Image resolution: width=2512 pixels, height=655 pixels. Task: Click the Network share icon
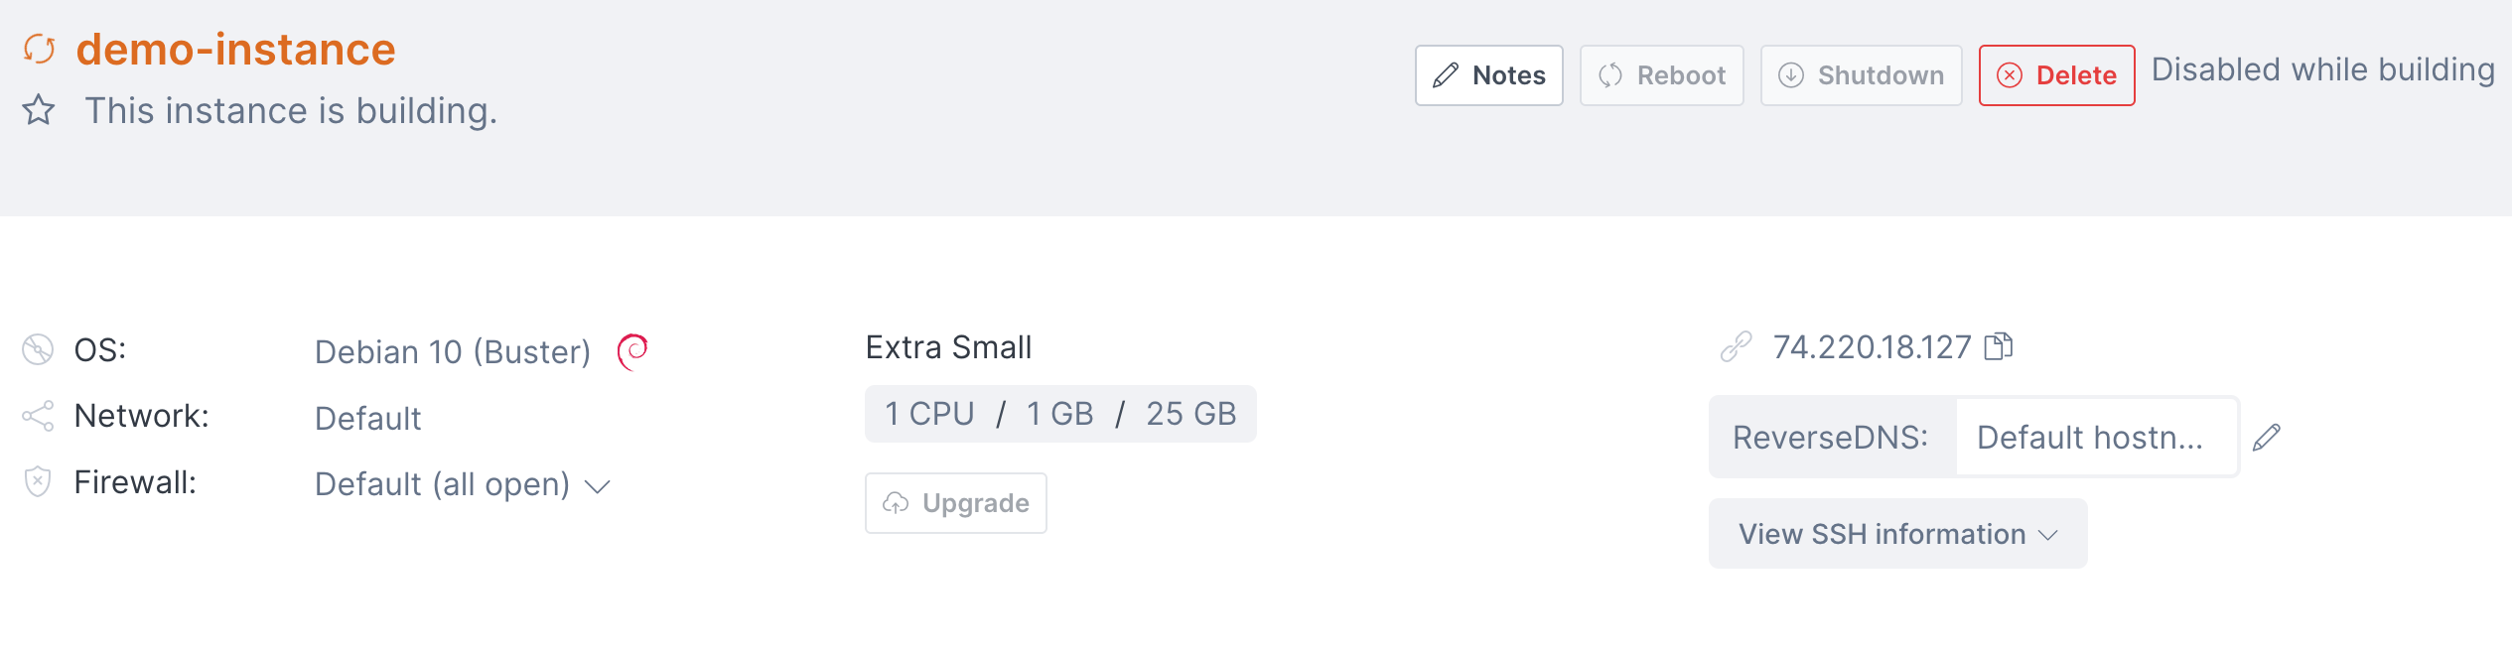38,416
